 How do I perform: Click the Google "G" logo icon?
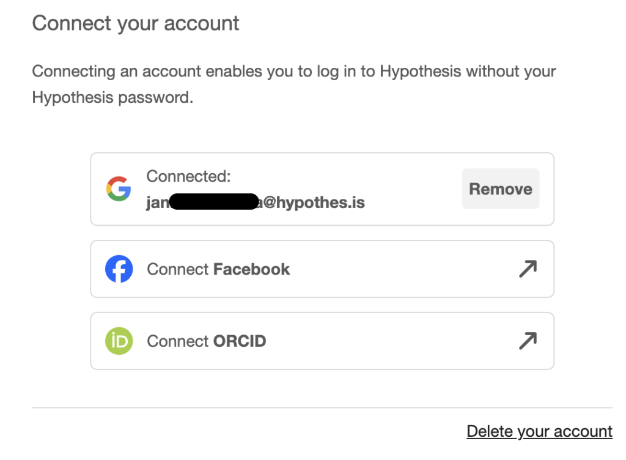click(x=119, y=189)
